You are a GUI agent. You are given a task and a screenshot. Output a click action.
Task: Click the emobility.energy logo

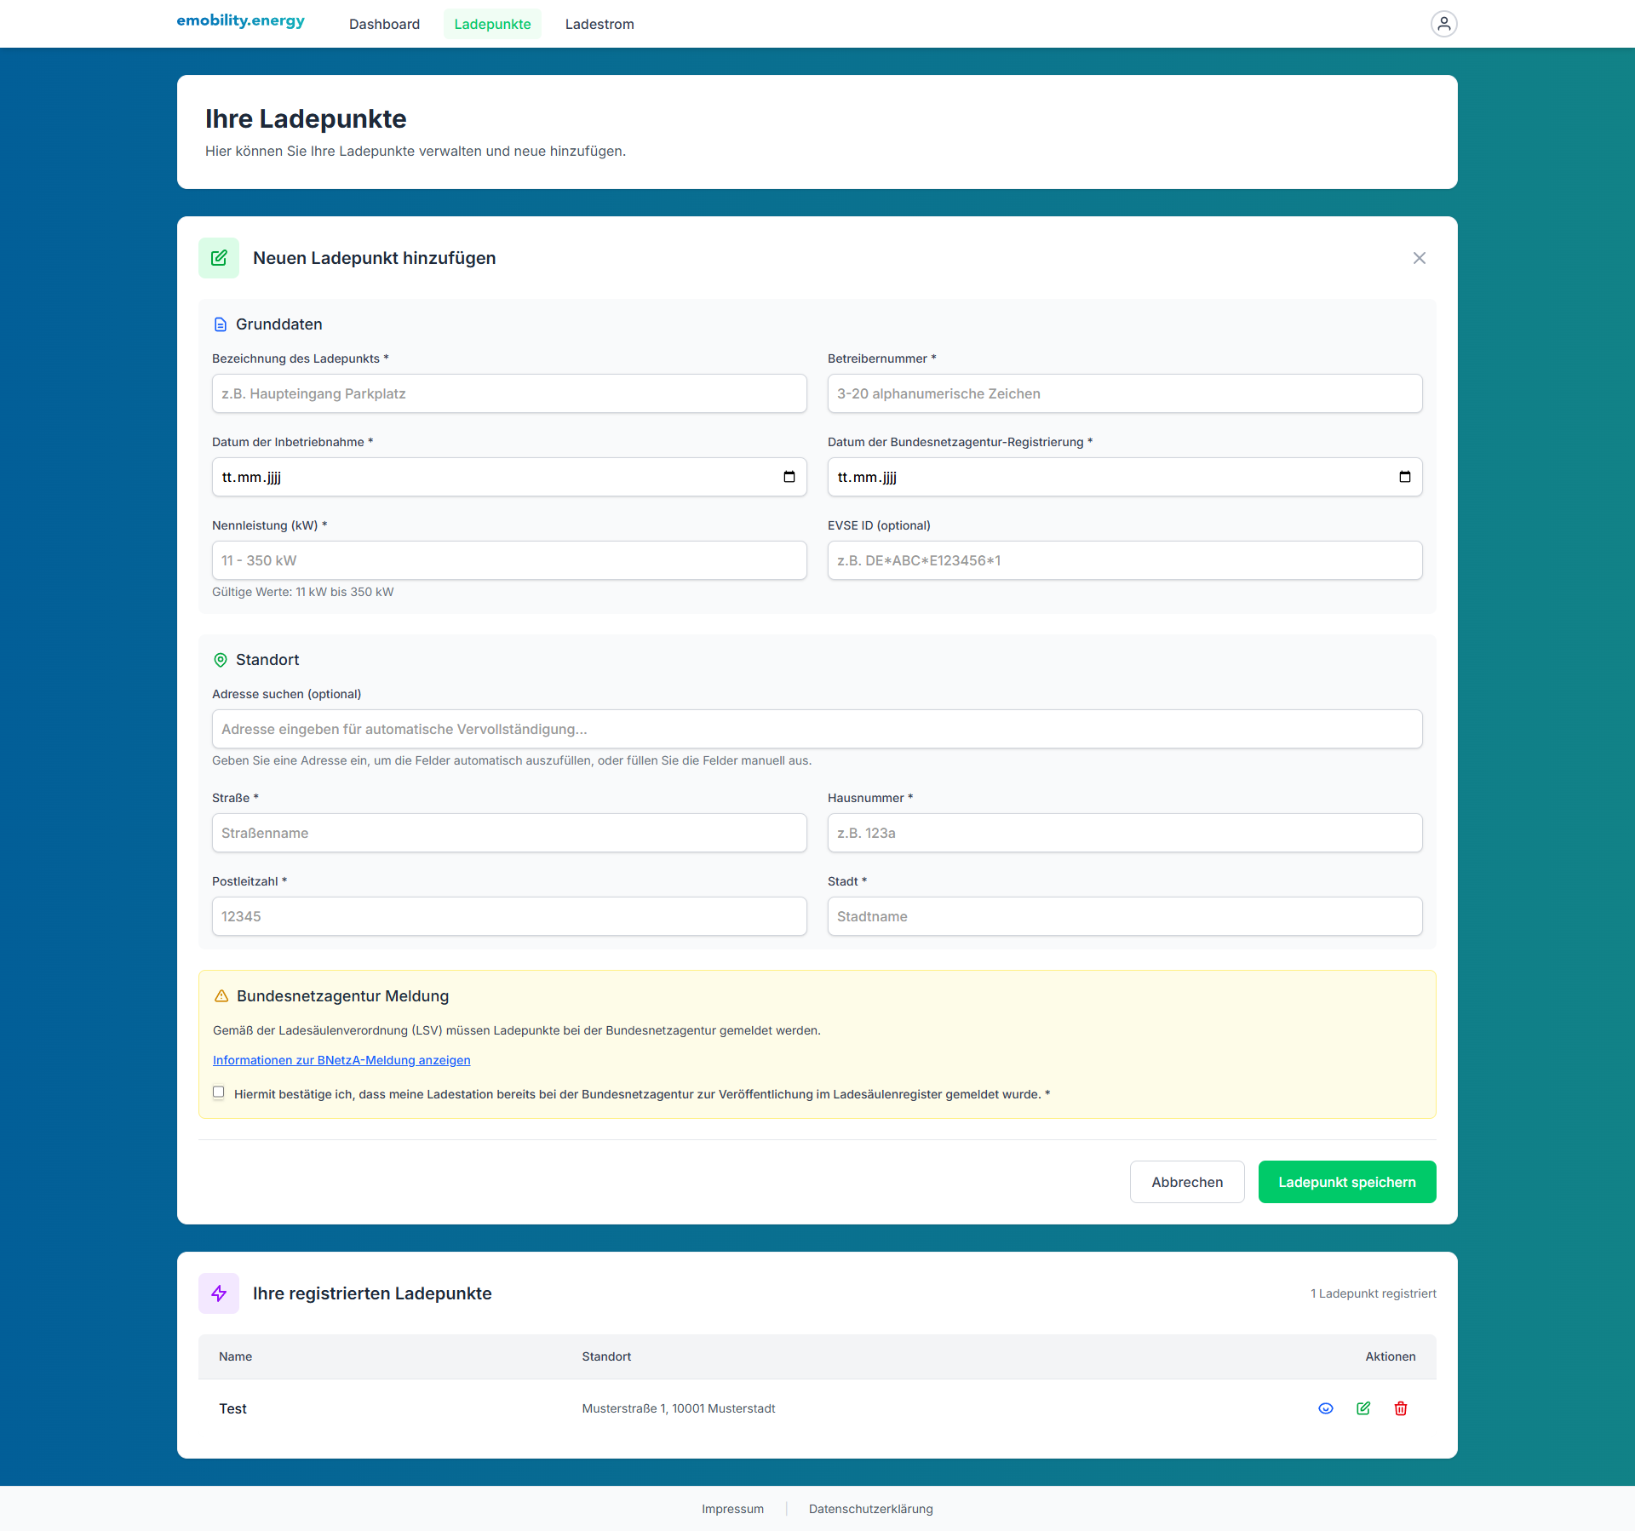point(241,21)
